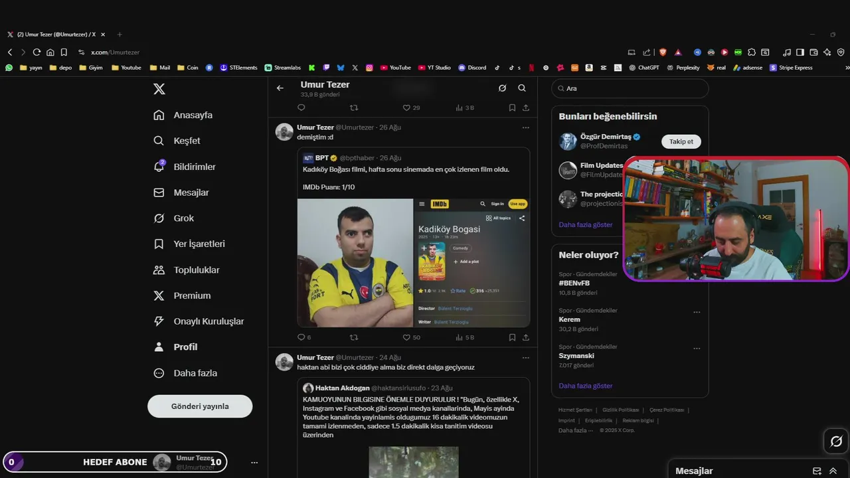
Task: Open account menu dots at bottom left
Action: 254,462
